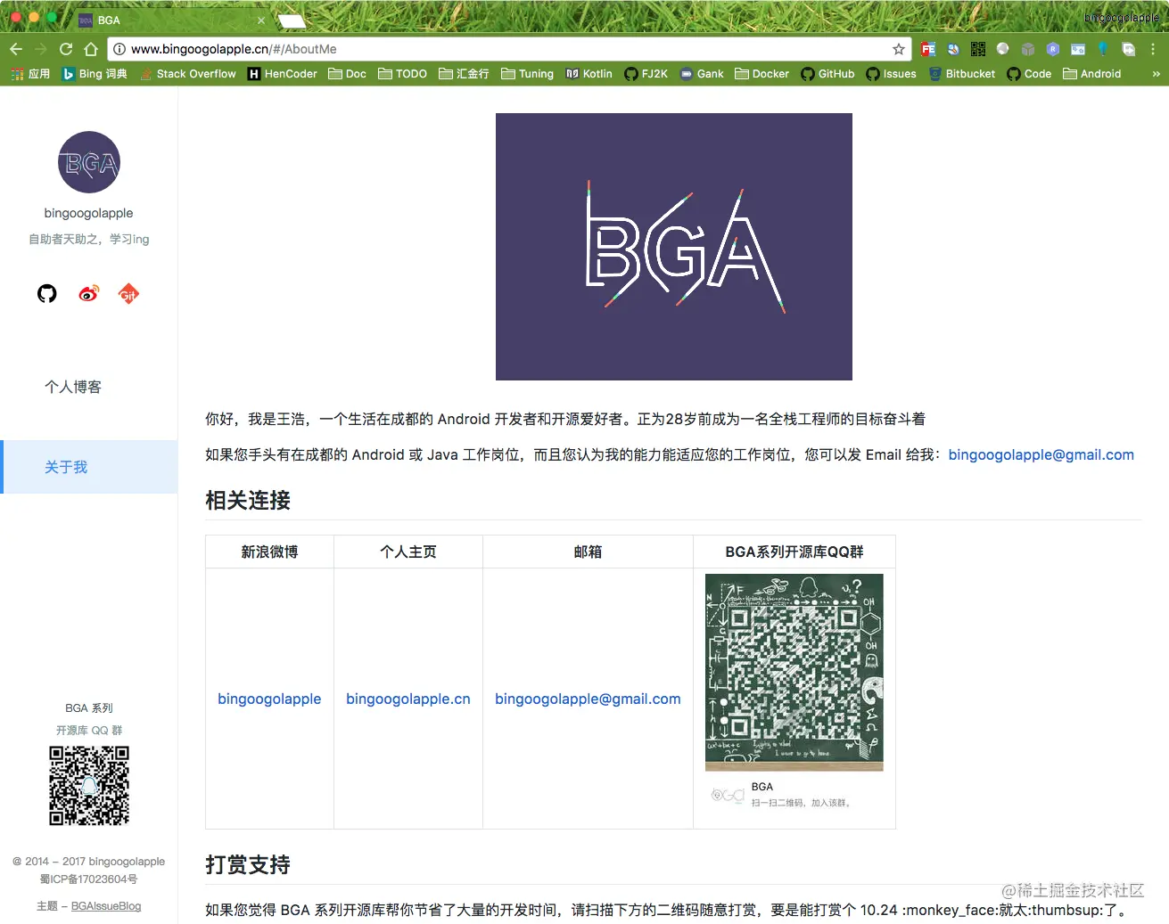The height and width of the screenshot is (924, 1169).
Task: Open the GitHub icon in the profile sidebar
Action: pyautogui.click(x=46, y=293)
